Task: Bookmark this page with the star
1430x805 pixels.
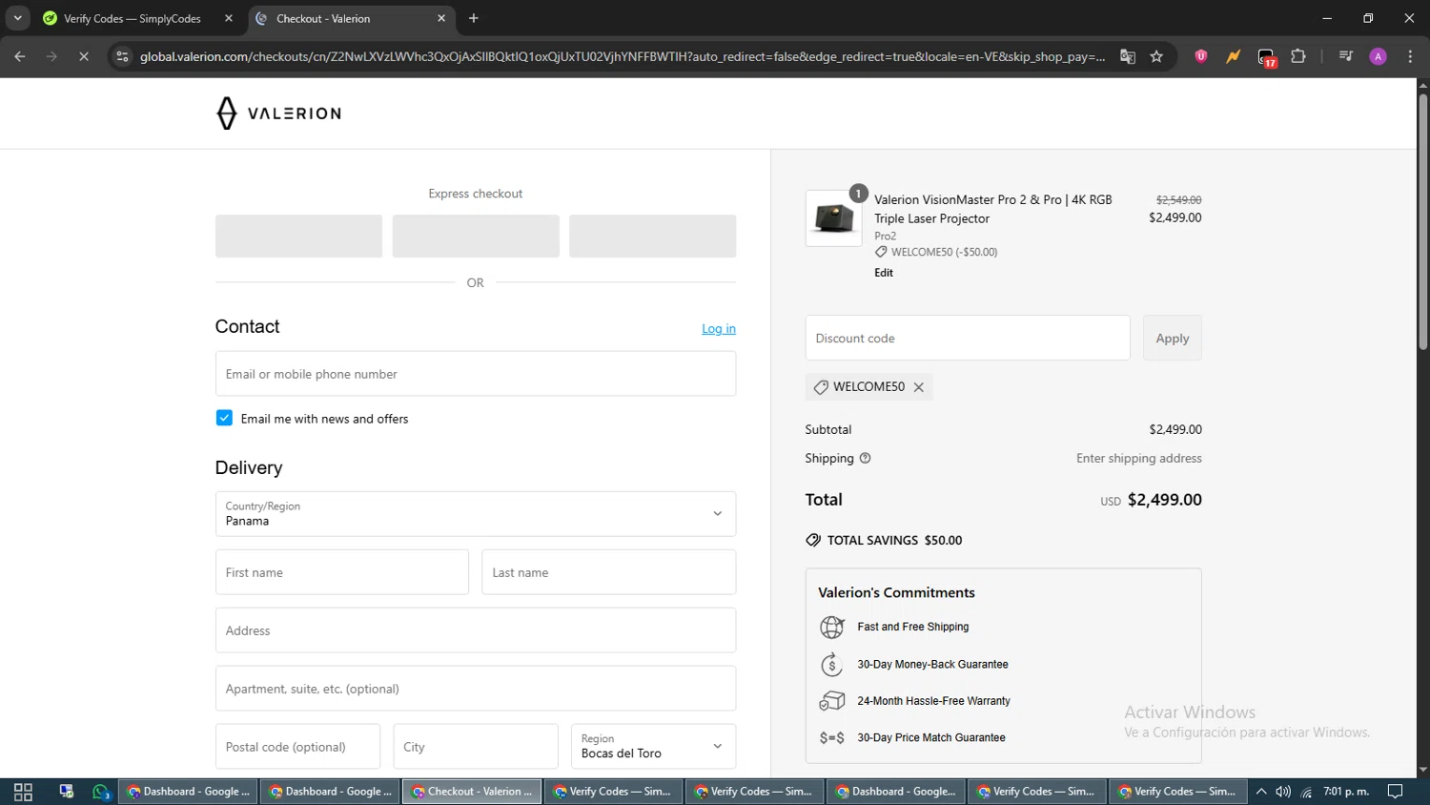Action: (x=1156, y=56)
